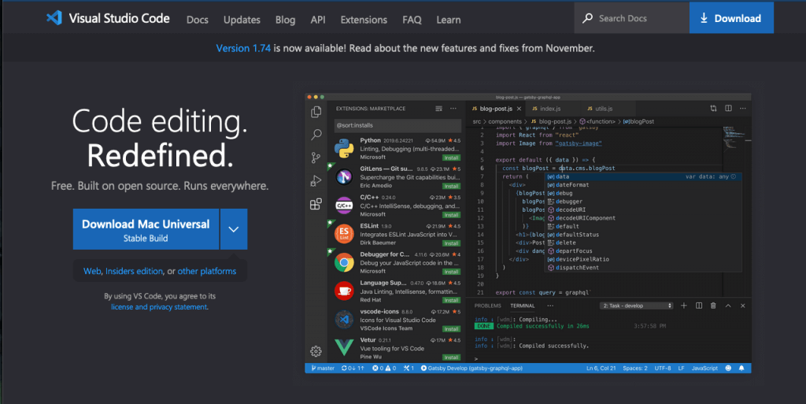806x404 pixels.
Task: Click the feedback smiley in status bar
Action: click(728, 368)
